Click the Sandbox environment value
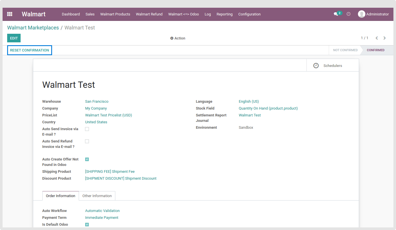The height and width of the screenshot is (230, 396). pos(246,128)
